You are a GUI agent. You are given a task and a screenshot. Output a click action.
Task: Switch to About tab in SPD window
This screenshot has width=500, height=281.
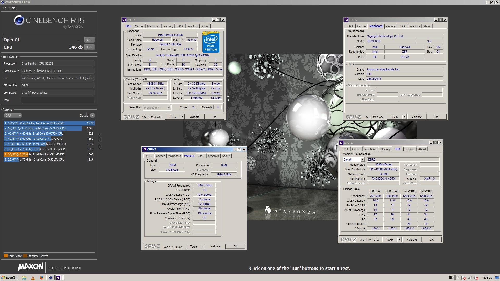tap(422, 149)
